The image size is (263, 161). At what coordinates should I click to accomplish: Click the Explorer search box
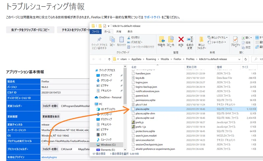pos(257,59)
